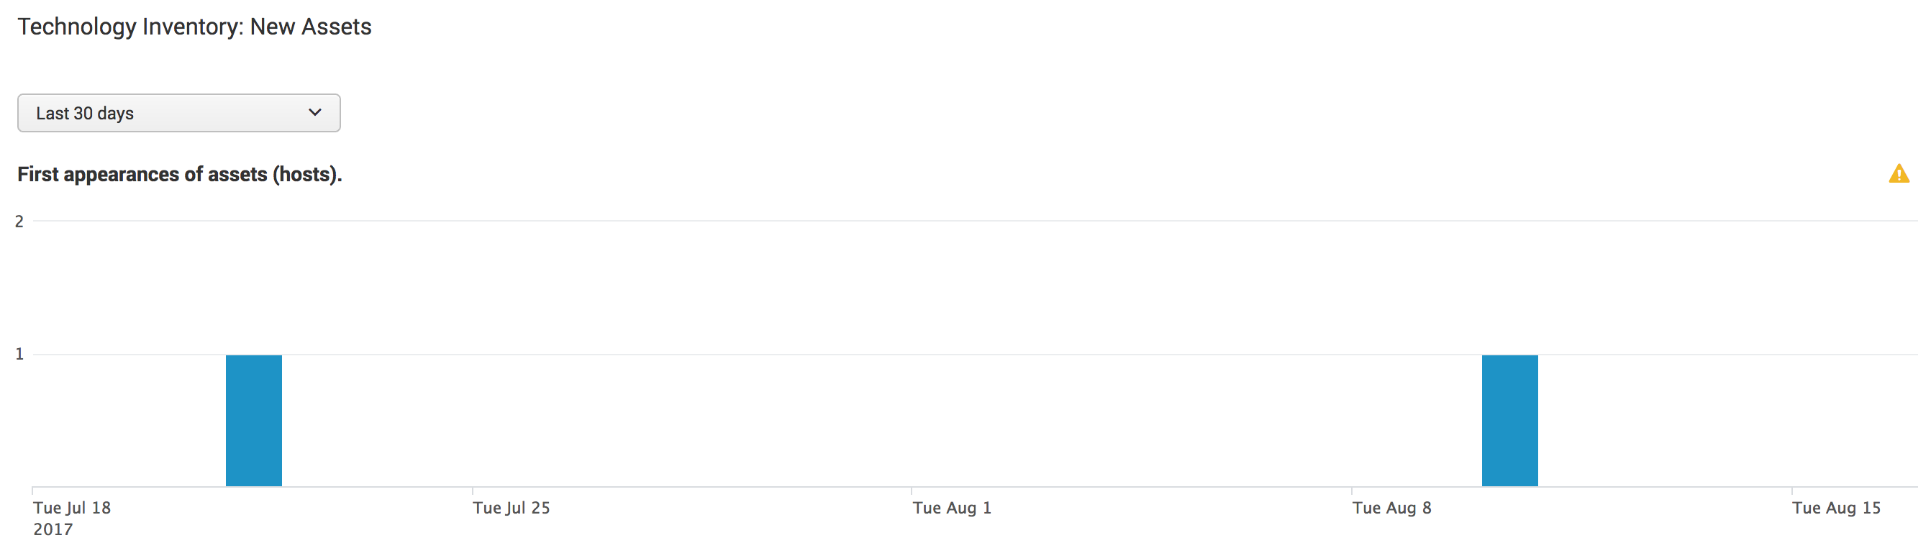Open the Last 30 days dropdown
This screenshot has height=538, width=1931.
pyautogui.click(x=178, y=113)
